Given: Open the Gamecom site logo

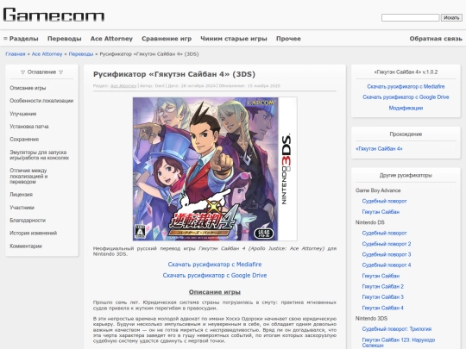Looking at the screenshot, I should pyautogui.click(x=54, y=15).
